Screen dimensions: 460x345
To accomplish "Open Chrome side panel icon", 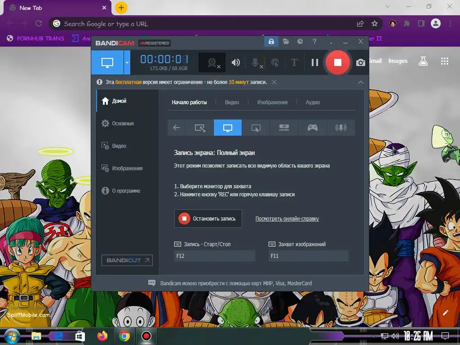I will 421,23.
